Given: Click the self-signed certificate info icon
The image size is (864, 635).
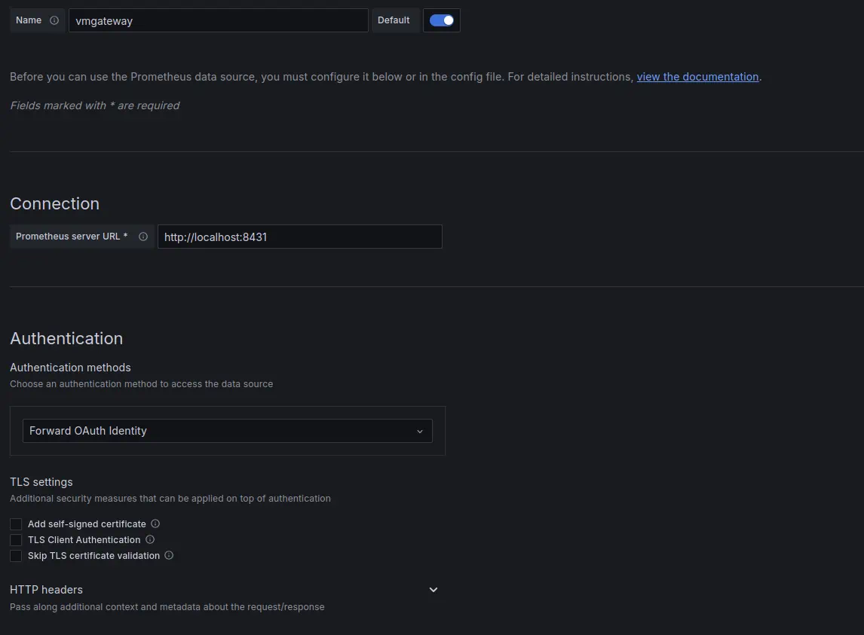Looking at the screenshot, I should tap(155, 524).
